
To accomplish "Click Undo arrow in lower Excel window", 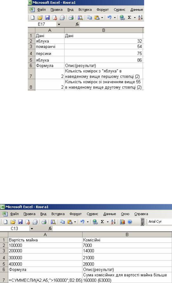I will [x=82, y=222].
